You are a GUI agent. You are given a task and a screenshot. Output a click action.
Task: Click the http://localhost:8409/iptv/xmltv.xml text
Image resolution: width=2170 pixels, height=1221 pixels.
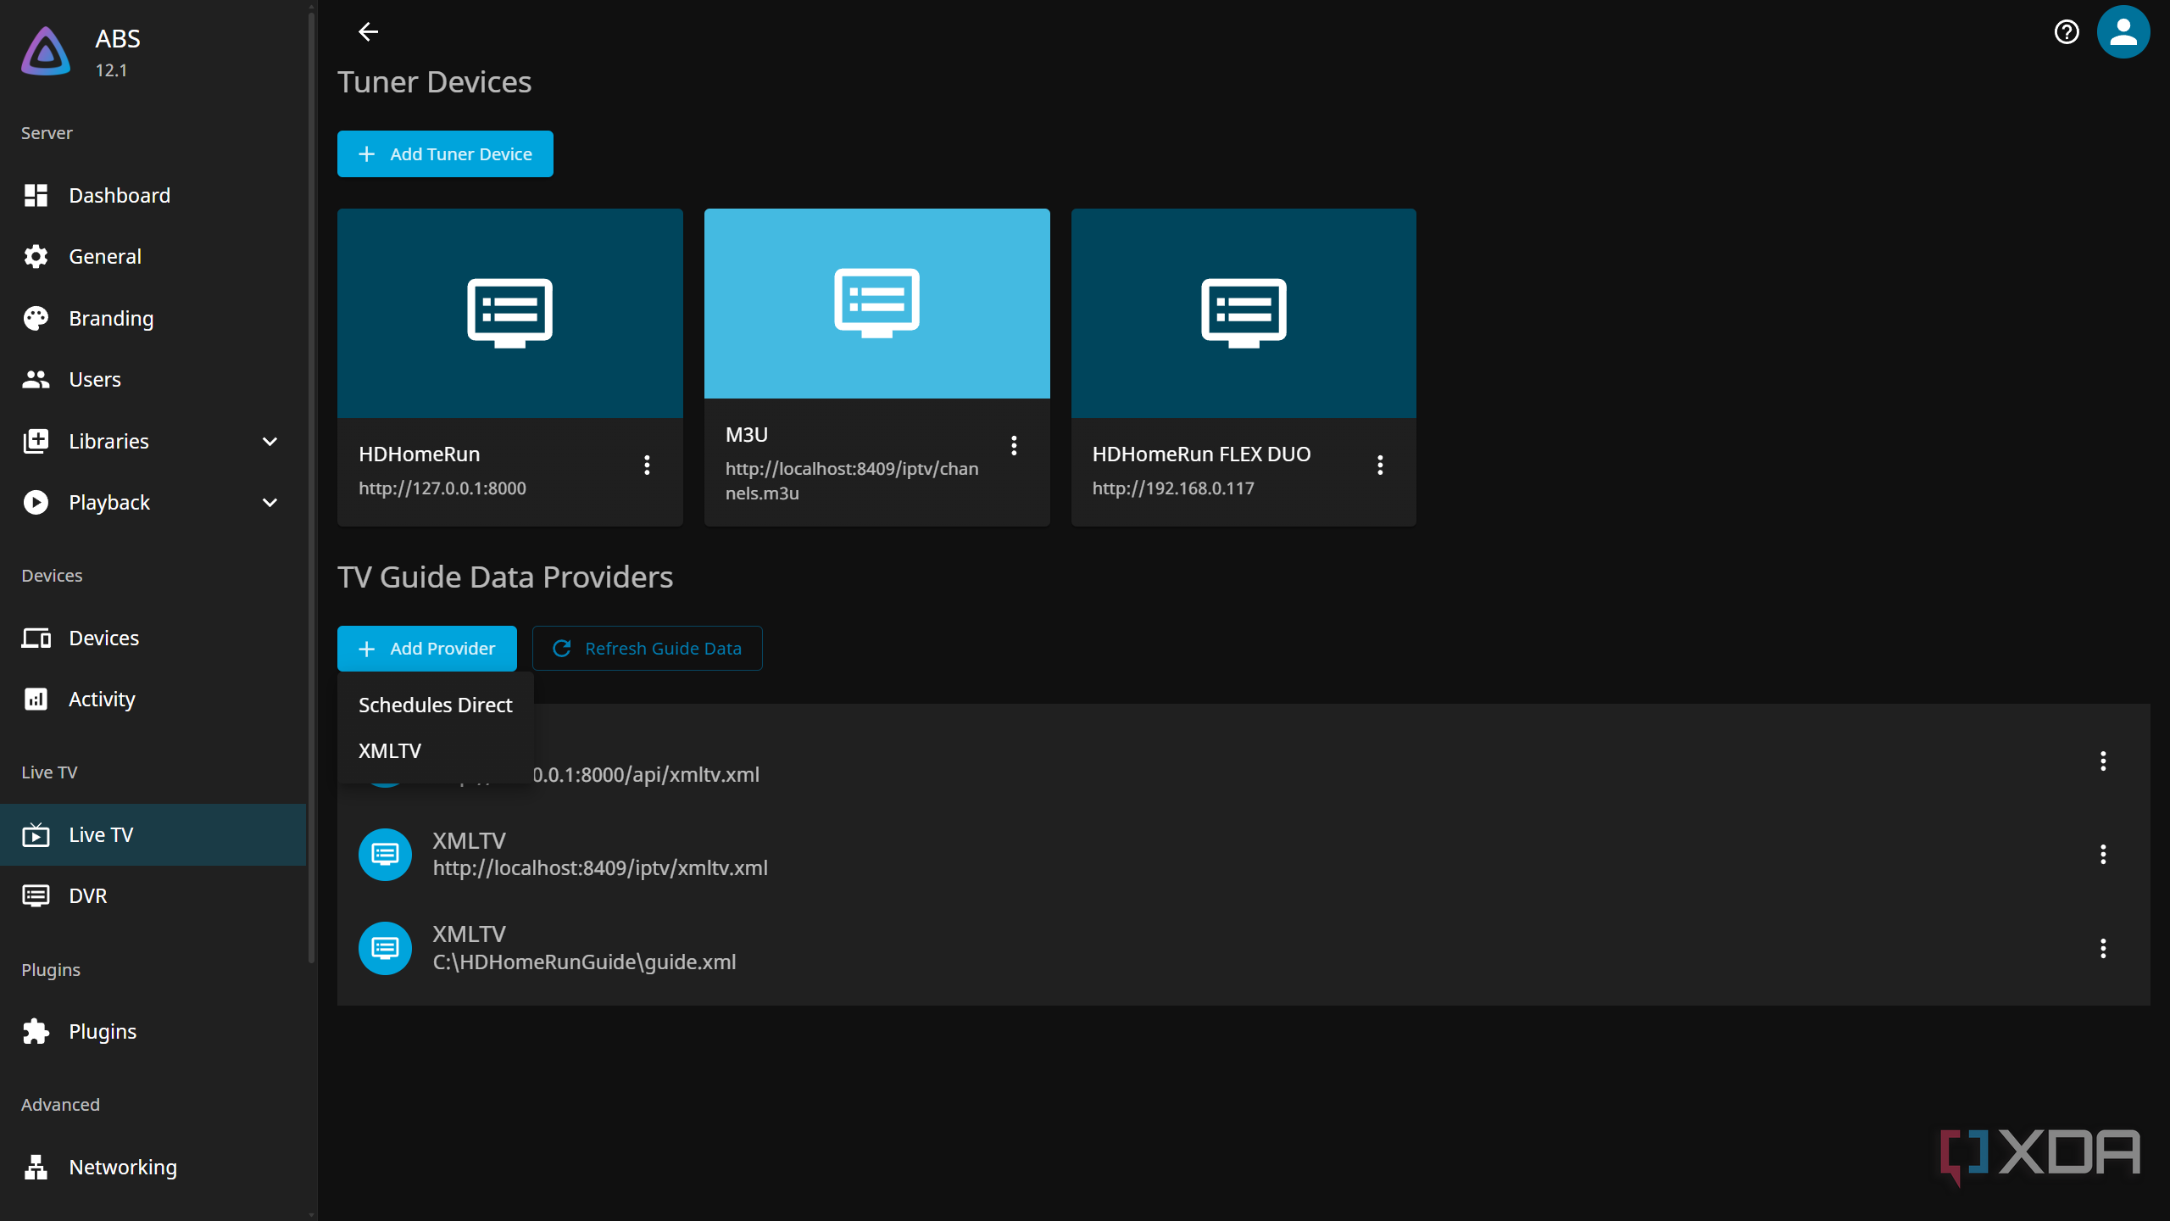[600, 867]
